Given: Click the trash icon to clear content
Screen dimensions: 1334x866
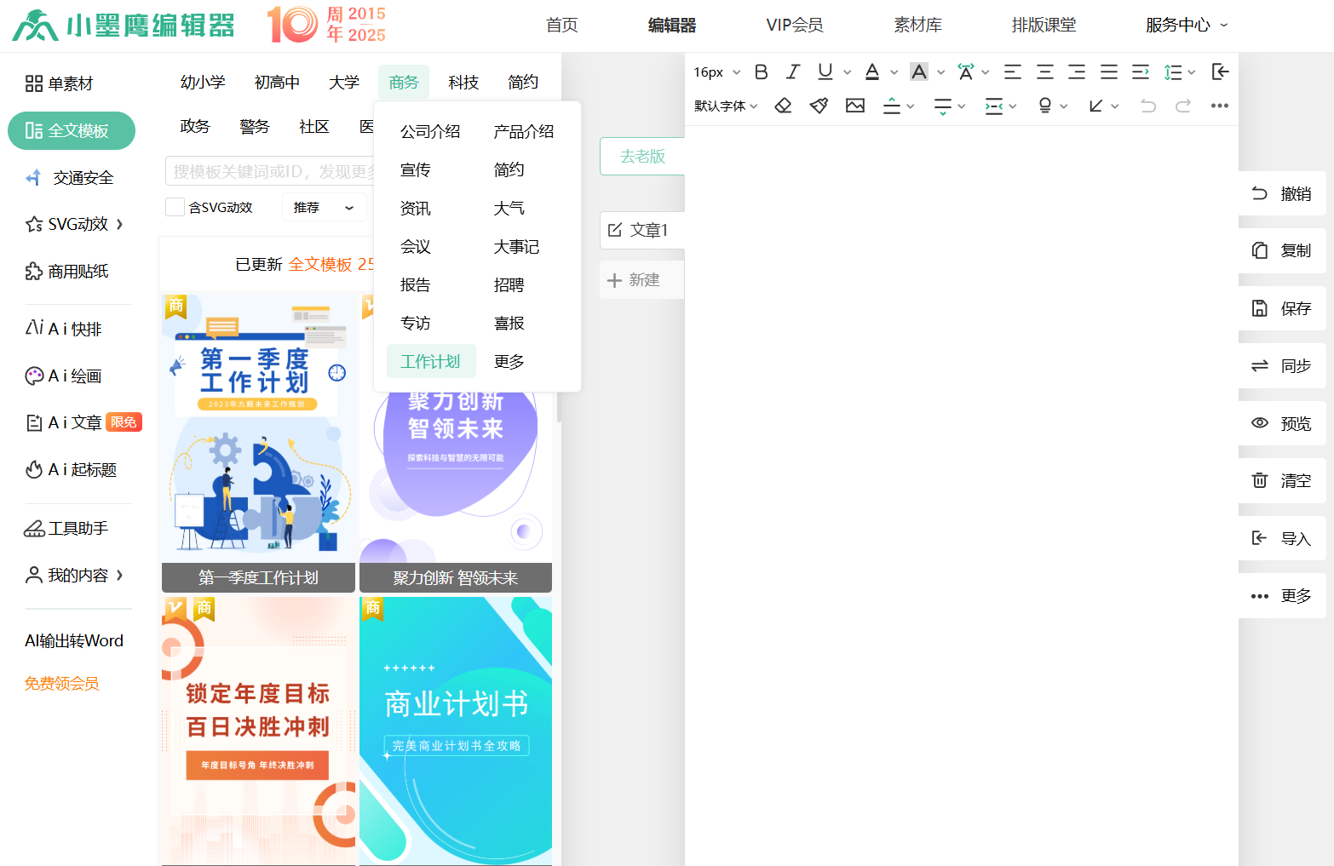Looking at the screenshot, I should 1260,480.
